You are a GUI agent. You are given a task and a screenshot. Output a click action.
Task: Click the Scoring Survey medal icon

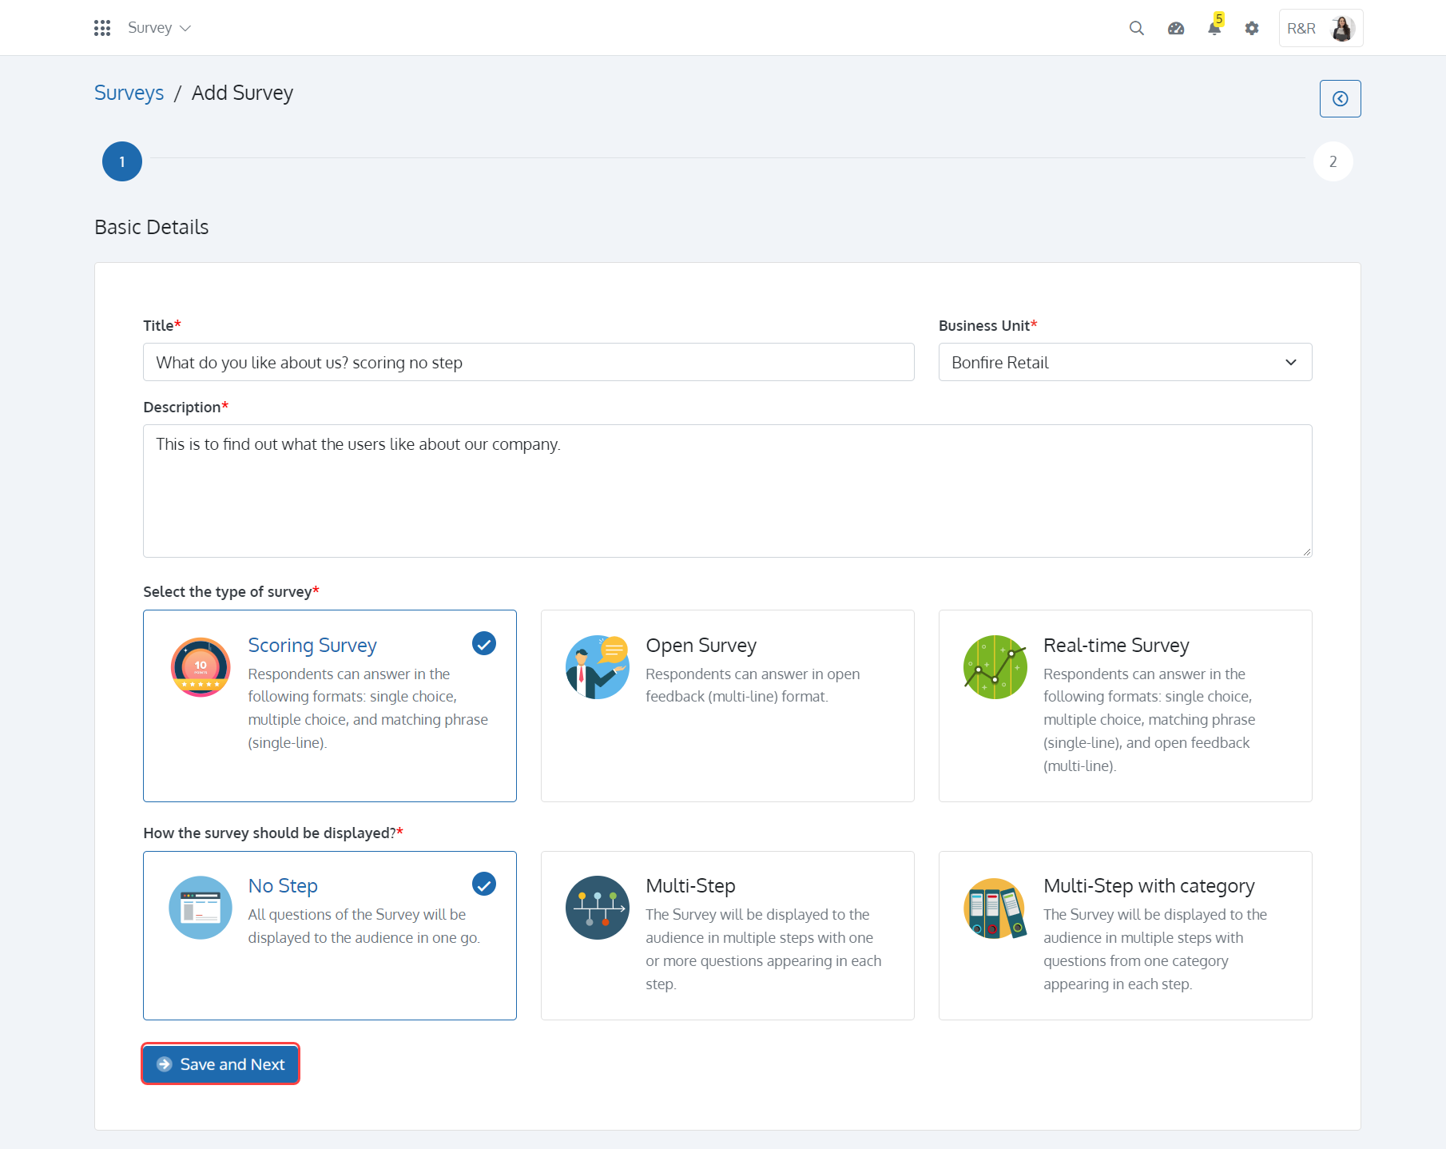(201, 666)
